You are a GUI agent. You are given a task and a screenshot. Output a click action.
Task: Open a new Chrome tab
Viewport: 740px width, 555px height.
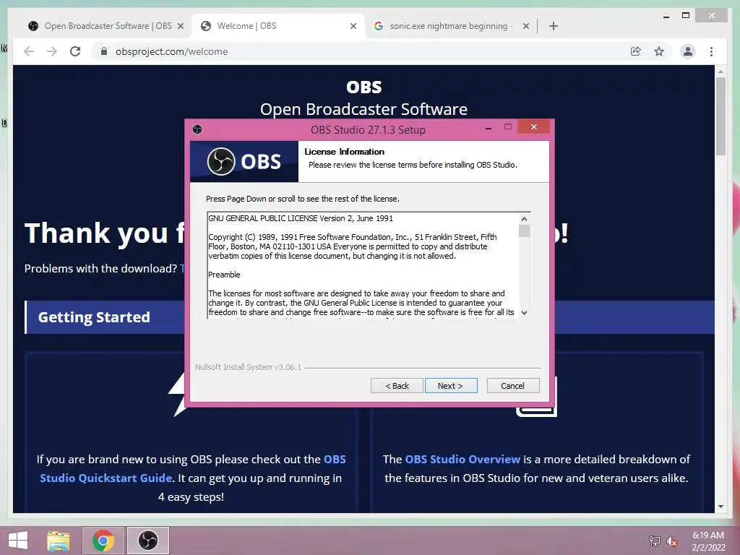click(x=554, y=26)
